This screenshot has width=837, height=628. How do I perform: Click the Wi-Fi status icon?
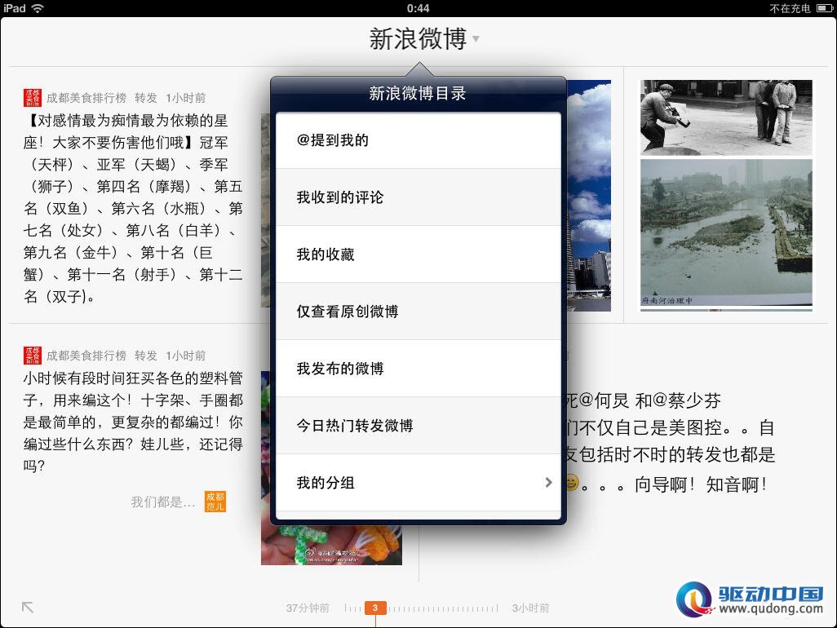(x=38, y=8)
